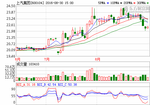Click the 12.7万 volume axis label
The width and height of the screenshot is (150, 105).
click(10, 77)
